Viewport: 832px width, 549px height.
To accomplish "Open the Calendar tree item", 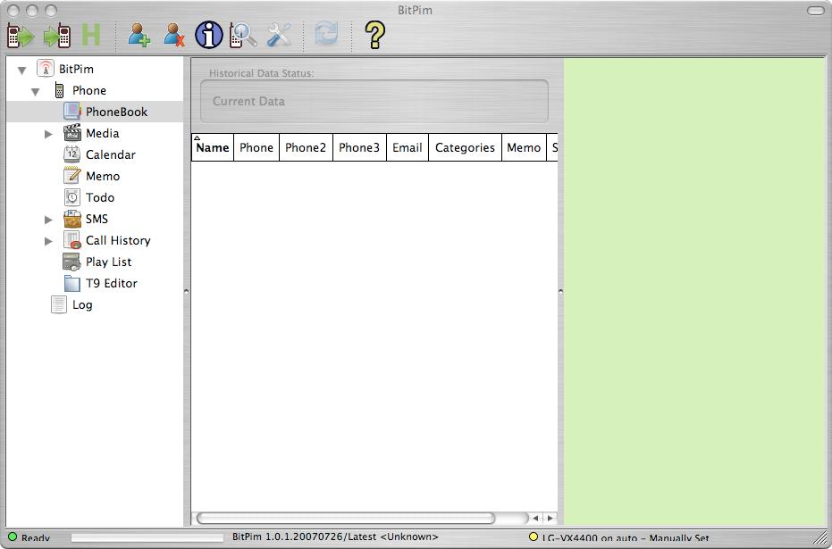I will (x=111, y=154).
